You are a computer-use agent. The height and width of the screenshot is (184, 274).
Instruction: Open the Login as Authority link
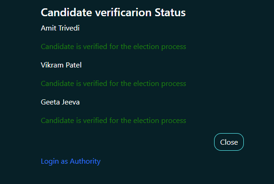click(71, 161)
